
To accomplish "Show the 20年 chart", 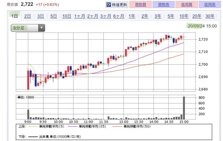I will [197, 16].
